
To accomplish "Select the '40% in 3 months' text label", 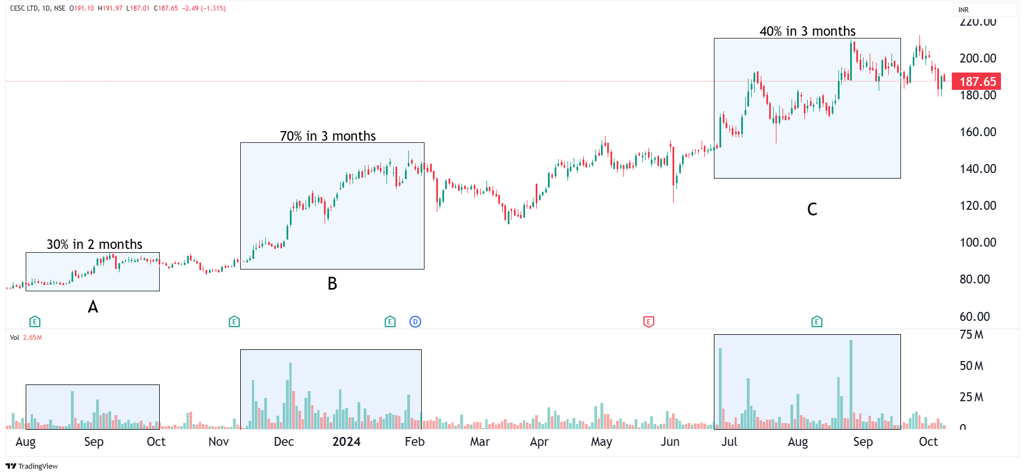I will [807, 31].
